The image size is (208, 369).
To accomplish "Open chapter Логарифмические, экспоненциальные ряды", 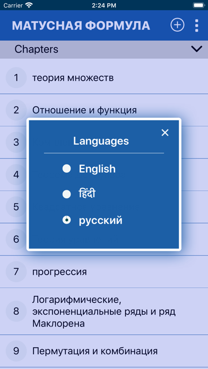I will 104,311.
